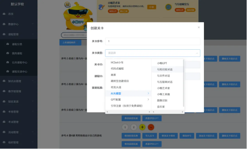Expand the 活动管理 sidebar chevron
This screenshot has width=247, height=149.
click(33, 132)
